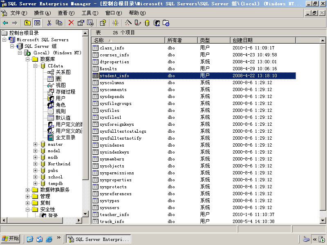327x245 pixels.
Task: Collapse the CIdata database node
Action: (x=35, y=66)
